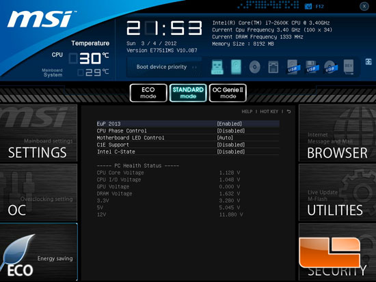This screenshot has height=282, width=376.
Task: Click the Intel Core i7-2600K CPU line
Action: click(271, 23)
